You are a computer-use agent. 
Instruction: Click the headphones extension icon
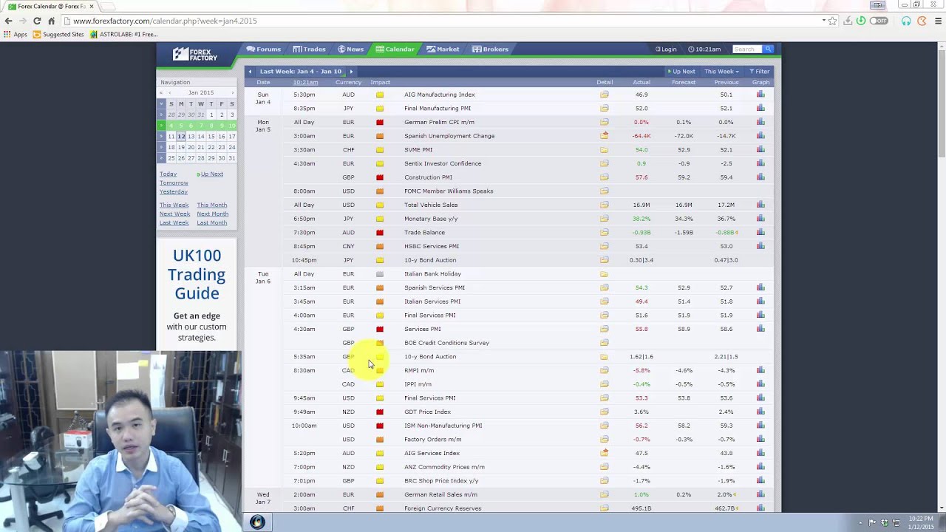click(906, 21)
